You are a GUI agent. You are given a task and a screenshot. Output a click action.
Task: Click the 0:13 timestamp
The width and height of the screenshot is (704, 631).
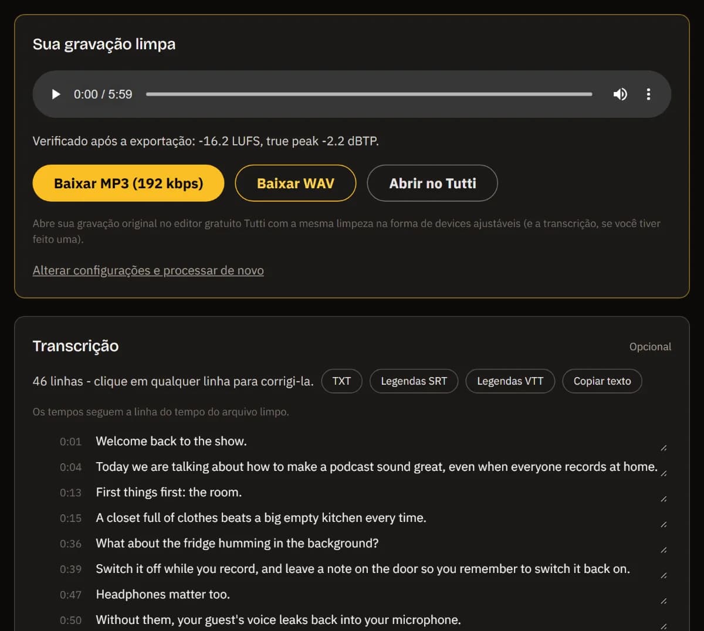tap(70, 493)
